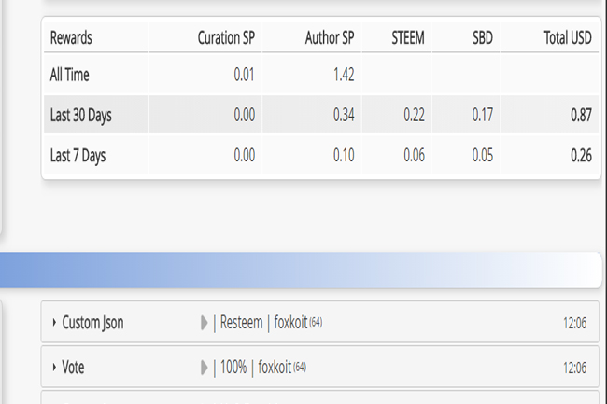Image resolution: width=607 pixels, height=404 pixels.
Task: Expand the Custom Json operation arrow
Action: click(x=54, y=323)
